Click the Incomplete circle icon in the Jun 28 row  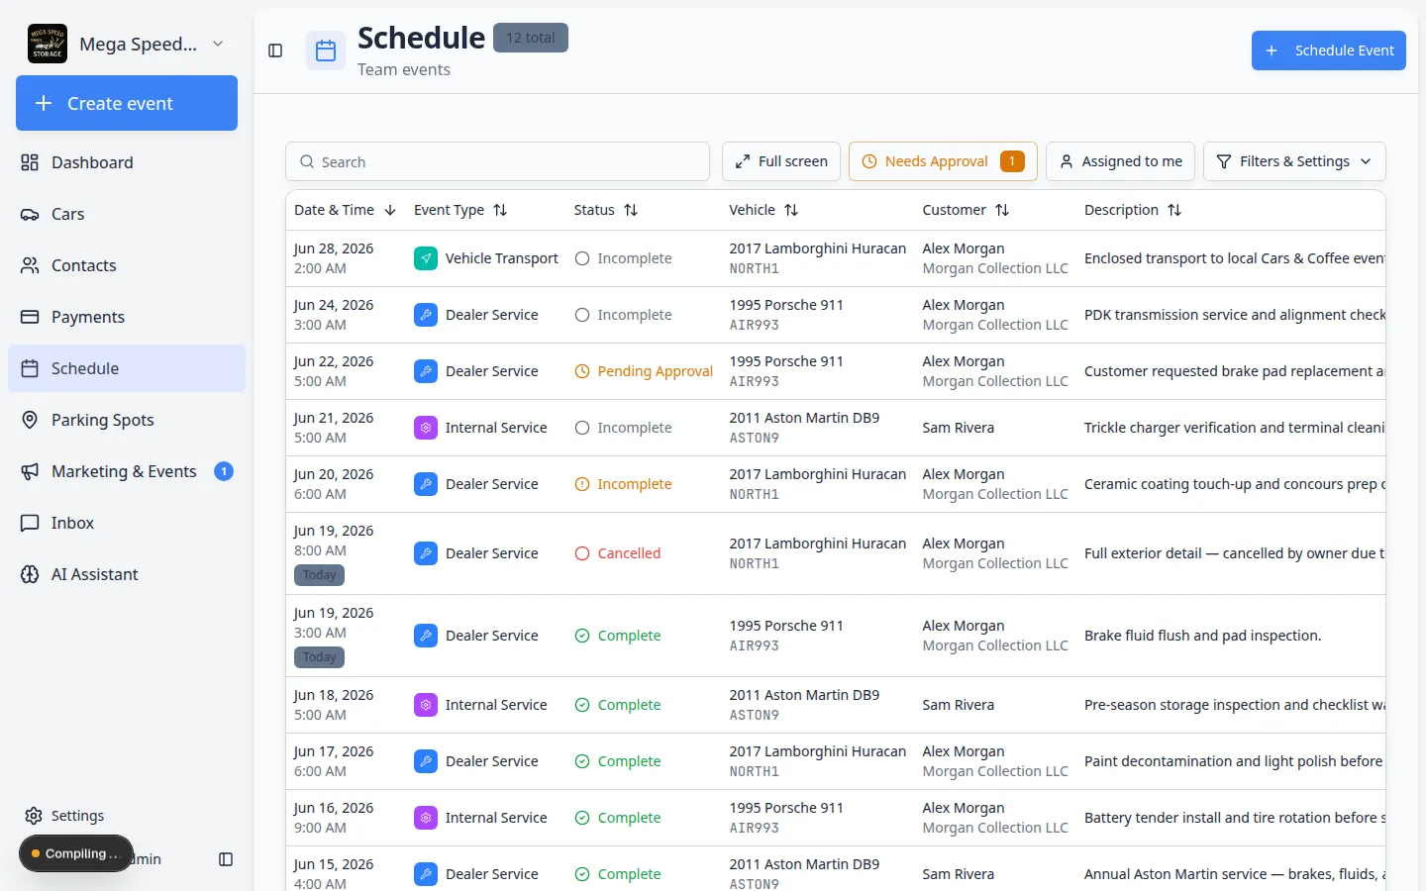[x=582, y=258]
